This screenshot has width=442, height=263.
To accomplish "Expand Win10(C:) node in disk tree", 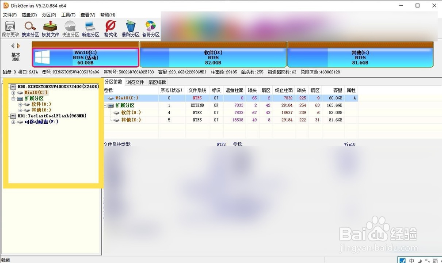I will click(x=13, y=93).
